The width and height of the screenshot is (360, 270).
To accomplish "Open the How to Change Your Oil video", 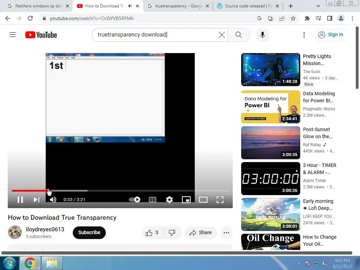I will [x=270, y=242].
